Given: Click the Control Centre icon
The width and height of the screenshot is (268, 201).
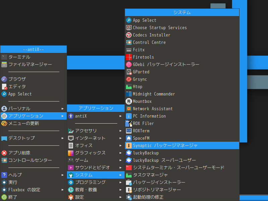Looking at the screenshot, I should coord(129,42).
